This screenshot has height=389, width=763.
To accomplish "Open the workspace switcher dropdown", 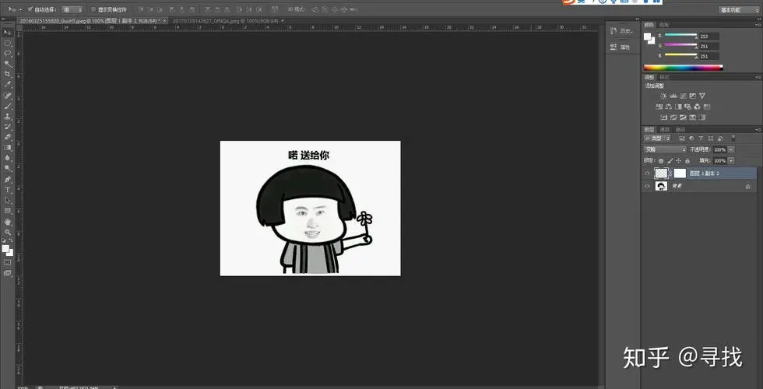I will point(739,9).
